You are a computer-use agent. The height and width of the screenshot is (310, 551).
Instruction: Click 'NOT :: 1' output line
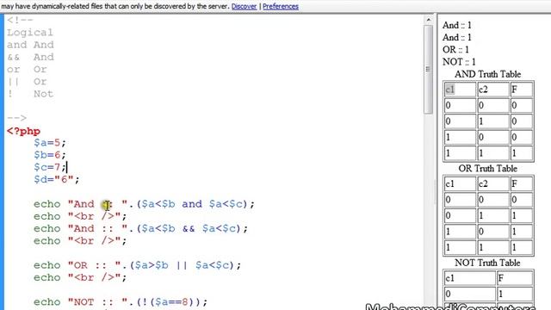(459, 62)
